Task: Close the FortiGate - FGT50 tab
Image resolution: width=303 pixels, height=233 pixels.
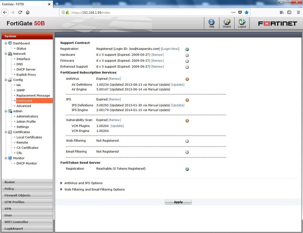Action: click(49, 4)
